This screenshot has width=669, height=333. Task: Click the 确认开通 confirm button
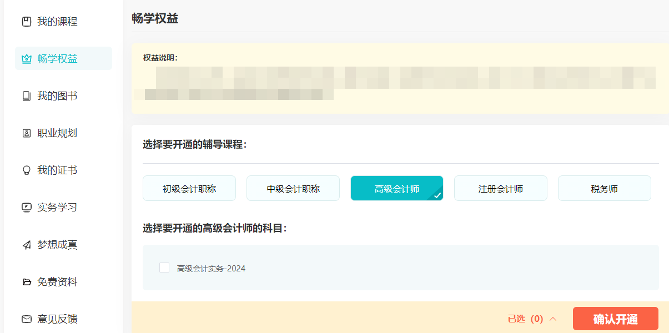coord(615,319)
